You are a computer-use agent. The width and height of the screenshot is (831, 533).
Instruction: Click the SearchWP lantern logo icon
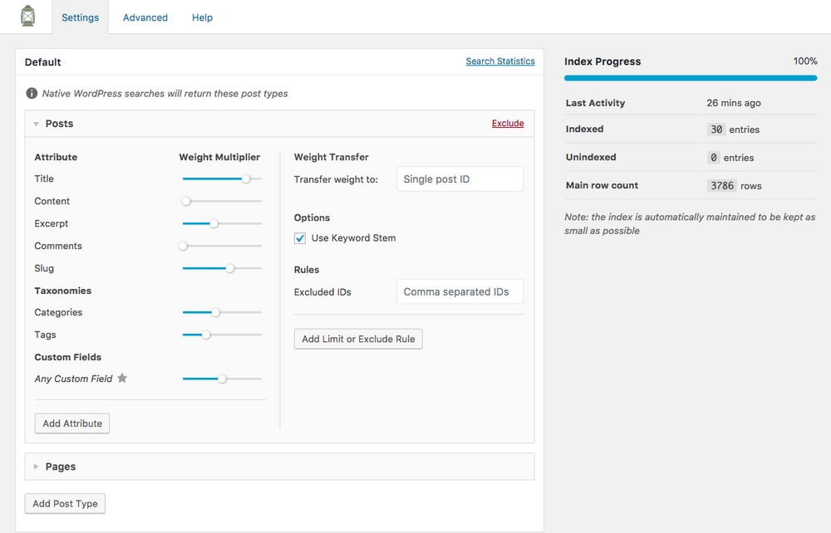pyautogui.click(x=28, y=17)
